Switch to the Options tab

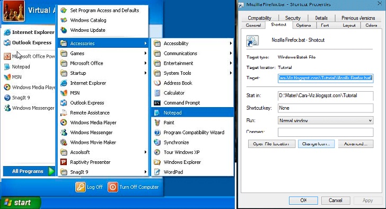303,25
